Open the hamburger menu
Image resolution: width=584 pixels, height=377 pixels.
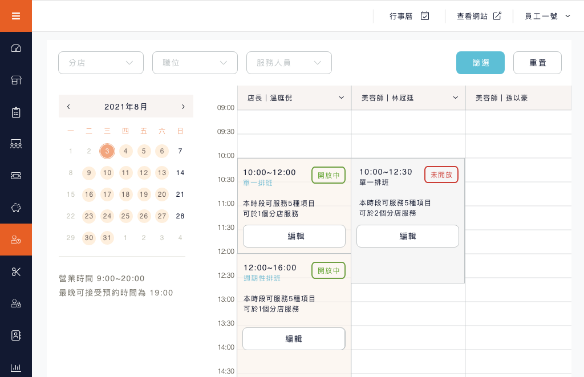pos(15,16)
